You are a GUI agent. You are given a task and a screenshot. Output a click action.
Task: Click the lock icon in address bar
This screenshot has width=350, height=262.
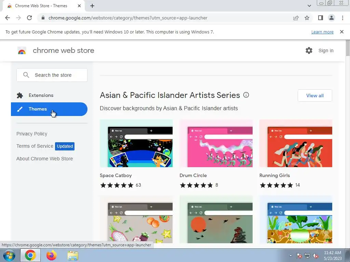43,18
